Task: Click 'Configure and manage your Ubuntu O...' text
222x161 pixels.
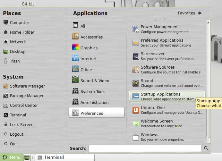Action: tap(172, 113)
